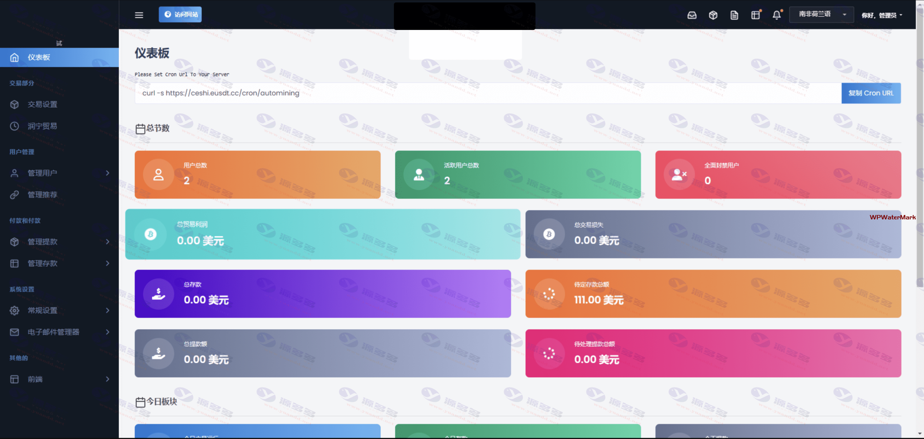This screenshot has width=924, height=439.
Task: Click the 复制 Cron URL button
Action: 871,93
